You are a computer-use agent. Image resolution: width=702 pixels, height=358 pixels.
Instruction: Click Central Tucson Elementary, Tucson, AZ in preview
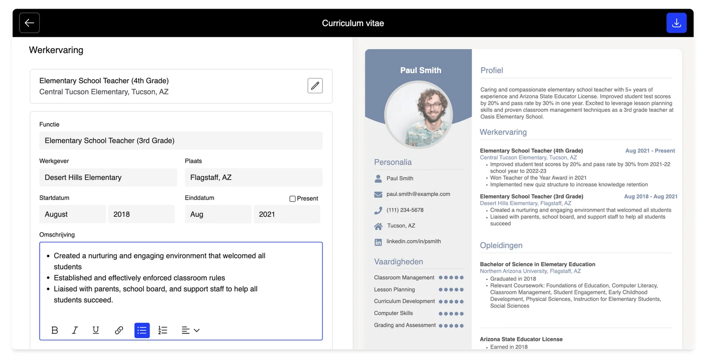pyautogui.click(x=529, y=157)
